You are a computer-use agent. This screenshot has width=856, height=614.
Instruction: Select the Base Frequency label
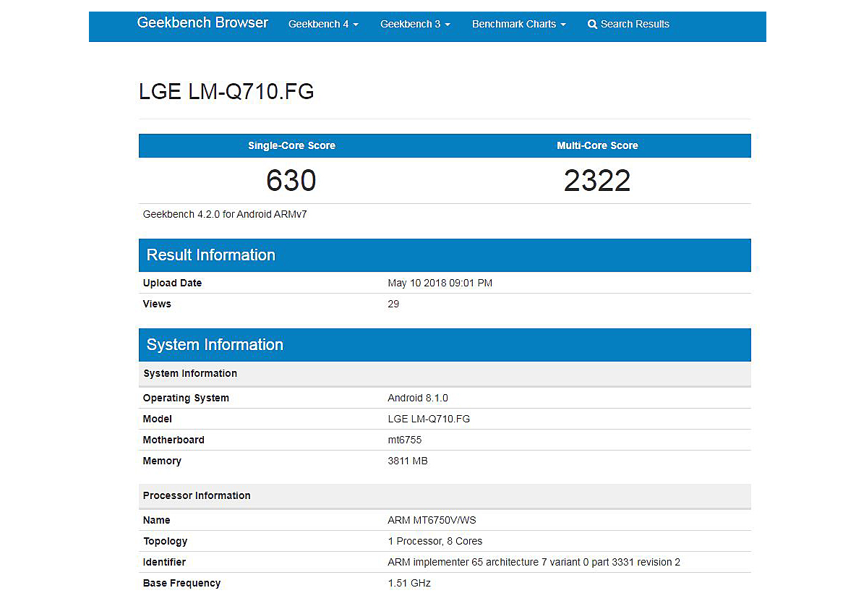coord(181,583)
